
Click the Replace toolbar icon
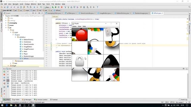click(31, 7)
